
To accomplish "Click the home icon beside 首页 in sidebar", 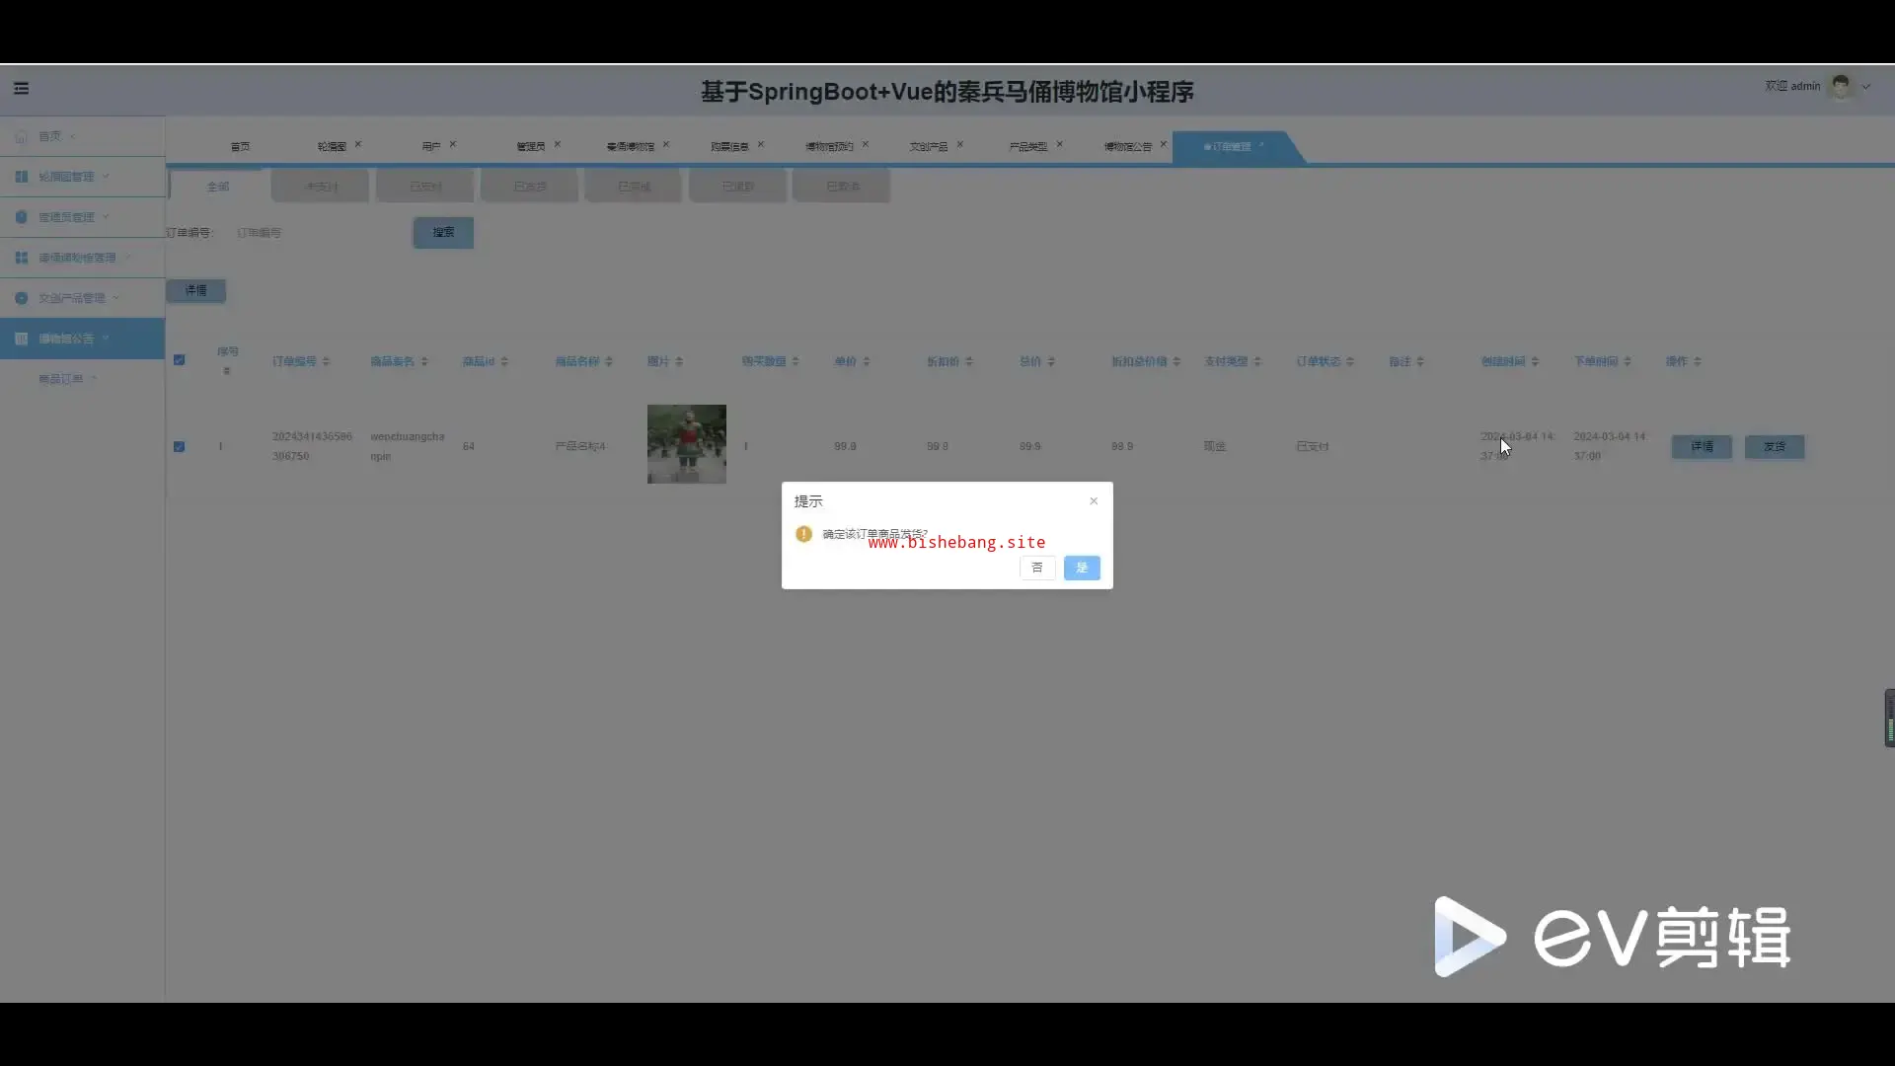I will tap(21, 136).
